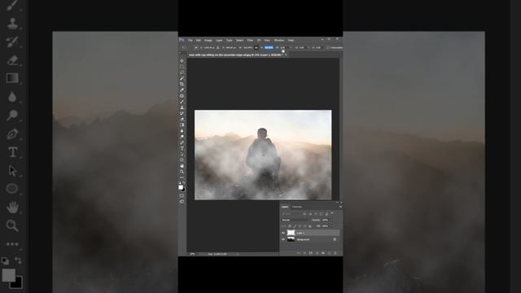Select the Eraser tool

[182, 120]
